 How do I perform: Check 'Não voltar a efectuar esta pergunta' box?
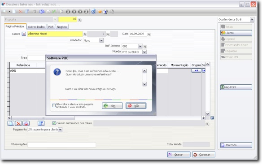(x=54, y=105)
